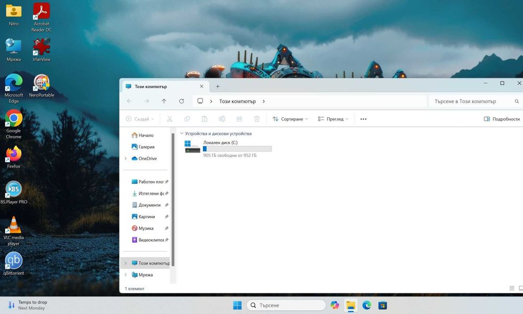The image size is (523, 314).
Task: Navigate up one folder level
Action: [x=164, y=101]
